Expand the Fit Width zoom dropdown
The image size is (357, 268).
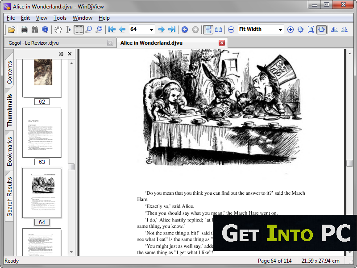click(x=281, y=29)
